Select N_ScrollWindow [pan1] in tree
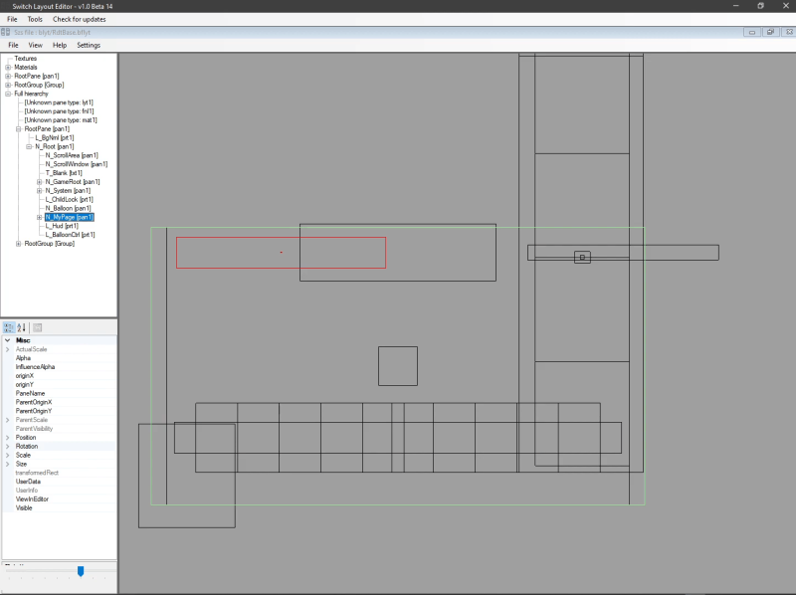 pyautogui.click(x=77, y=164)
